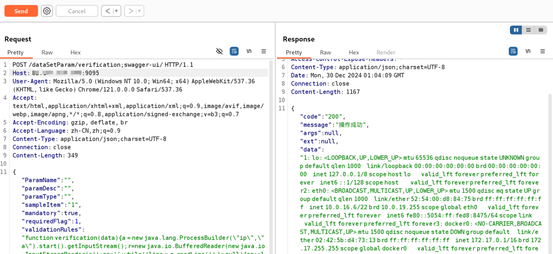Switch Request panel to Raw tab
Screen dimensions: 553x254
[47, 53]
